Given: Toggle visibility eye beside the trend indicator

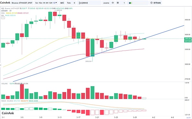Looking at the screenshot, I should click(x=11, y=11).
